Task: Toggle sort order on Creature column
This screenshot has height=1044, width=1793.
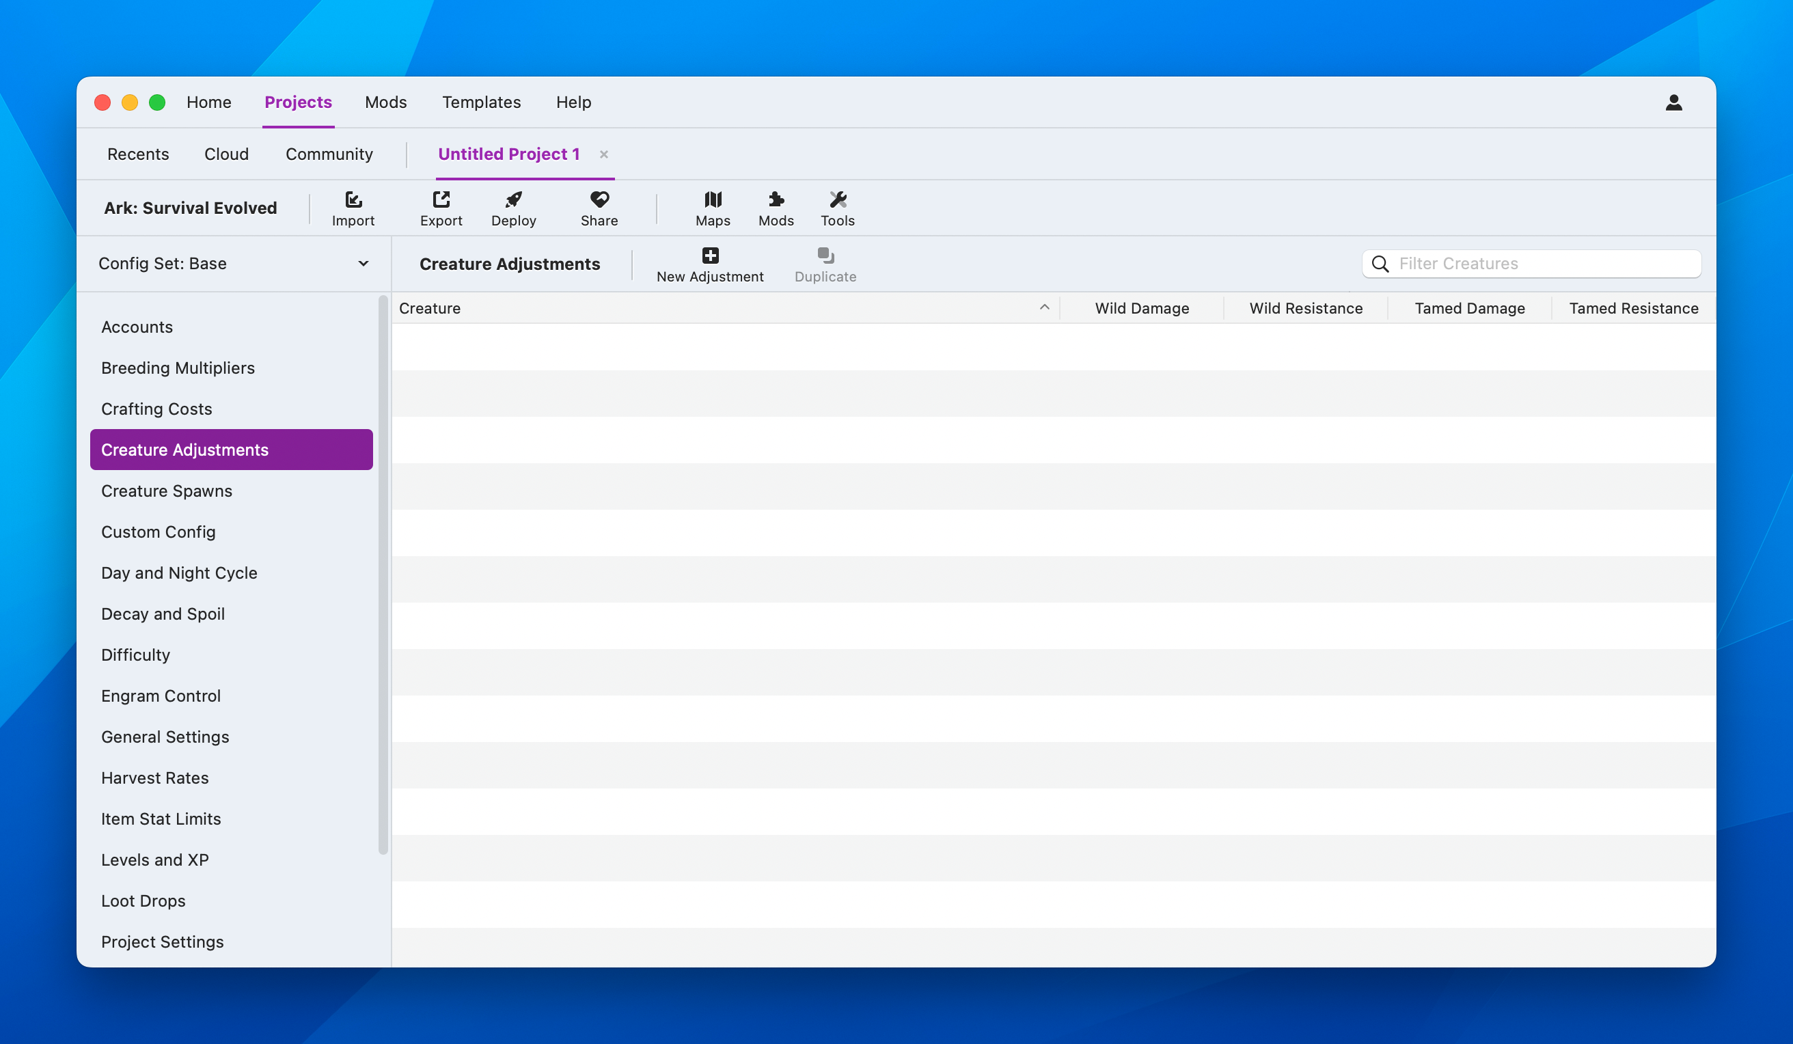Action: tap(724, 308)
